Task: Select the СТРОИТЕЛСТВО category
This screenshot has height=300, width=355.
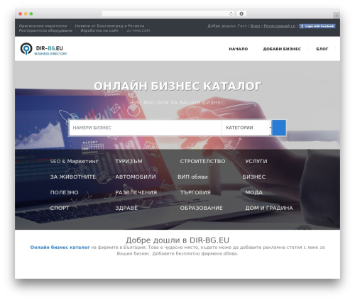Action: point(202,161)
